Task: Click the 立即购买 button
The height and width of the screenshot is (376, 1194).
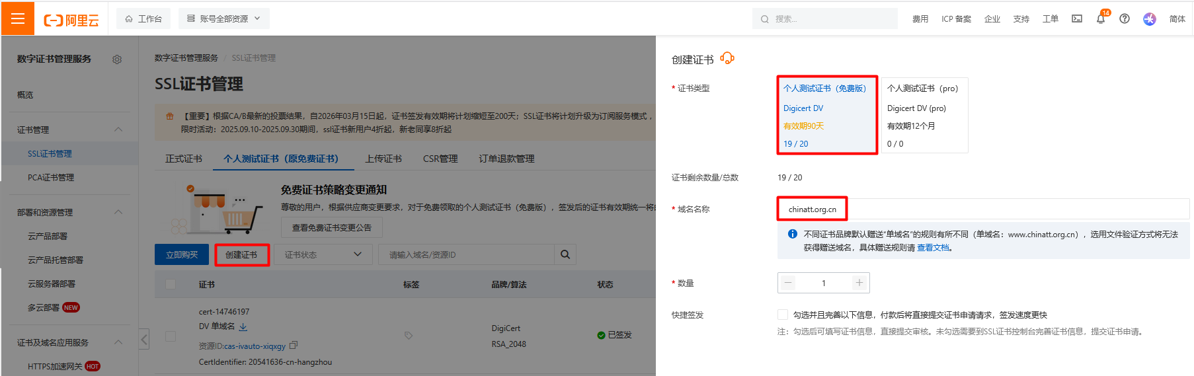Action: point(182,254)
